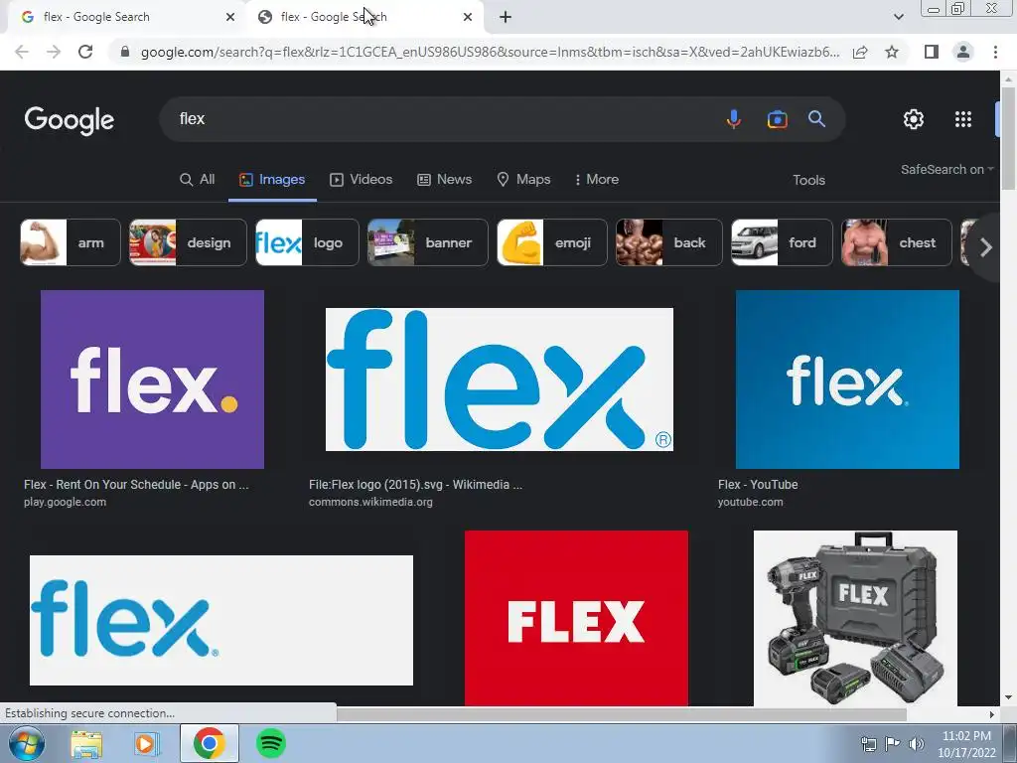Open the Wikimedia Flex logo image
This screenshot has width=1017, height=763.
click(x=500, y=380)
